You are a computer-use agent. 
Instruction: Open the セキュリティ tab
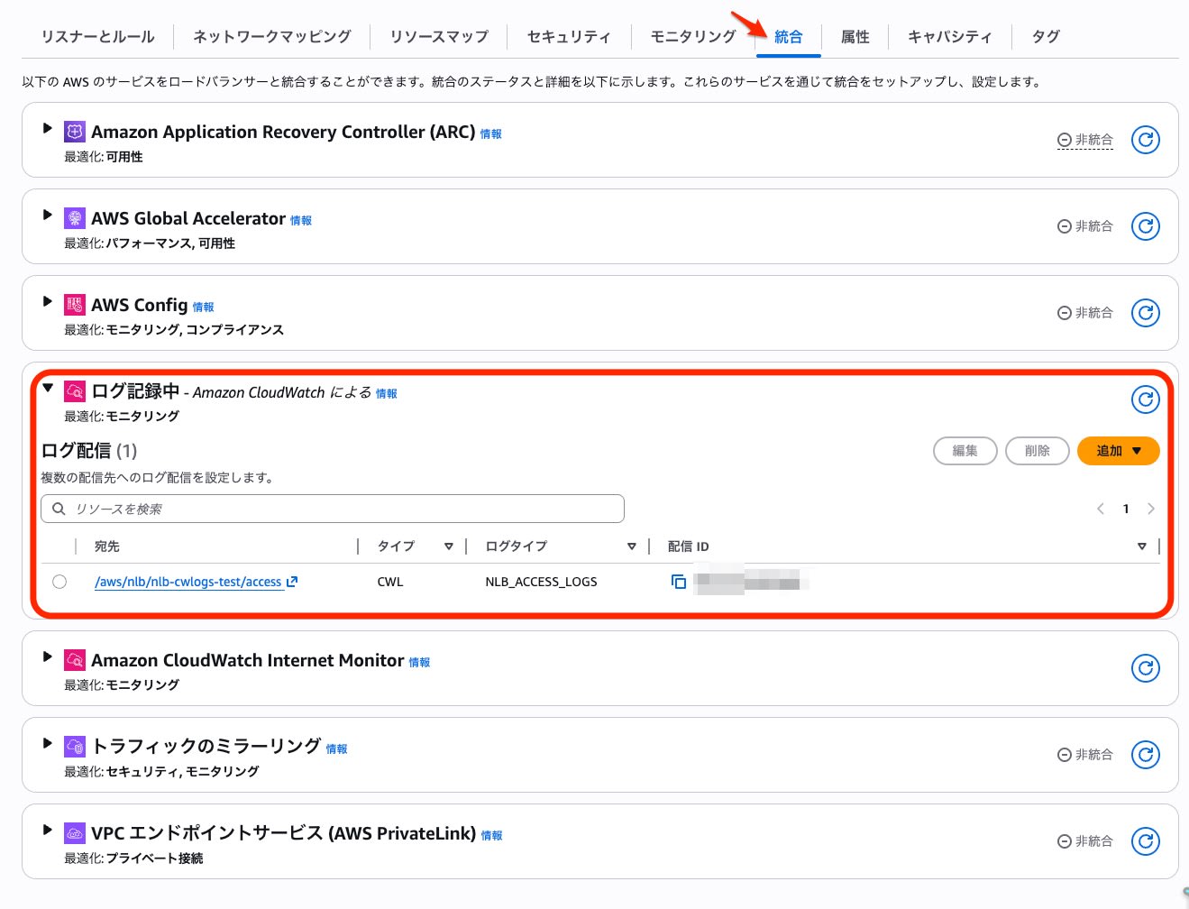click(x=569, y=37)
